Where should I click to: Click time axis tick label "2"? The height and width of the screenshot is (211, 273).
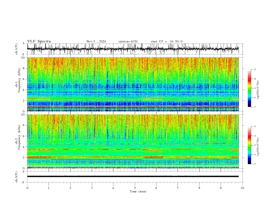pos(70,188)
